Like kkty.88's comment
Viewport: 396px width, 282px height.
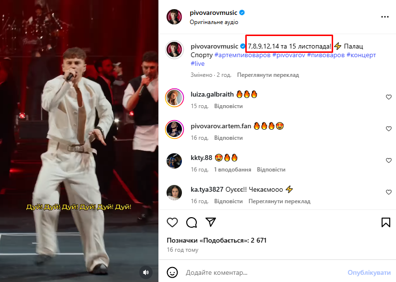[x=389, y=160]
